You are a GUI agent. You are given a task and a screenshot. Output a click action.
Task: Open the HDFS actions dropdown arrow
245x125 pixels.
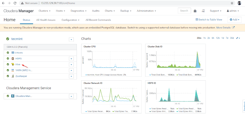(x=71, y=59)
